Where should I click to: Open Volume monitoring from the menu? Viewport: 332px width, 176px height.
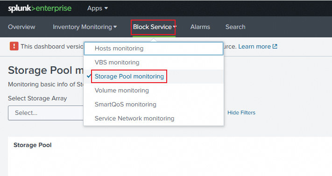click(x=154, y=91)
